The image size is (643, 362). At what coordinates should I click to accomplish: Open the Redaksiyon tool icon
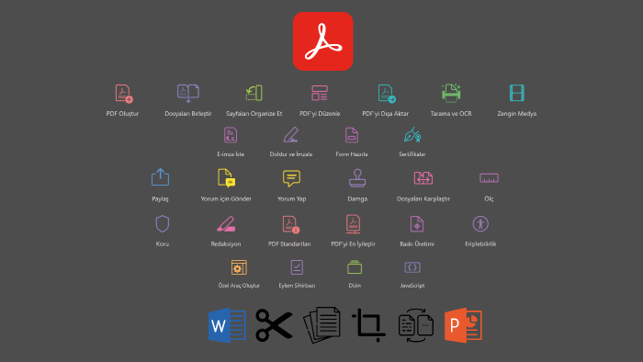(x=226, y=224)
